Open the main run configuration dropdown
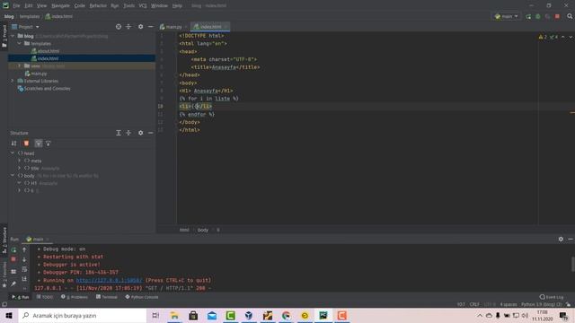 coord(507,16)
